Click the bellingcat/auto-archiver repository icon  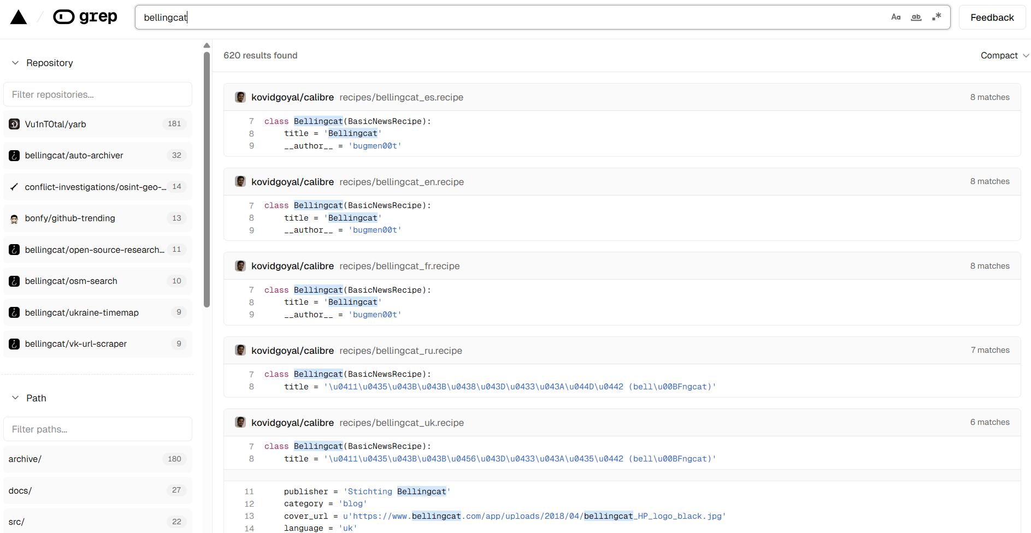click(x=14, y=156)
